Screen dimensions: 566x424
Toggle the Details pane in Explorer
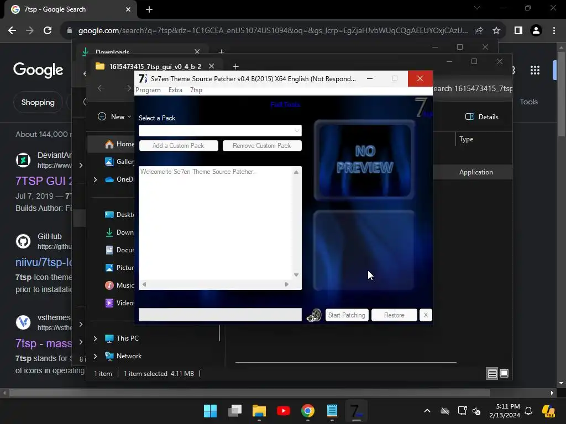(482, 116)
